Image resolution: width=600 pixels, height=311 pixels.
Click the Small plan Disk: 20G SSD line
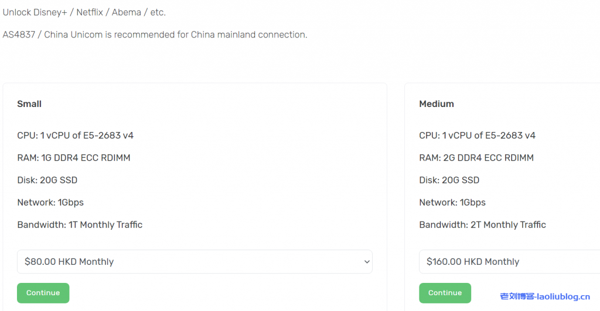pos(47,180)
